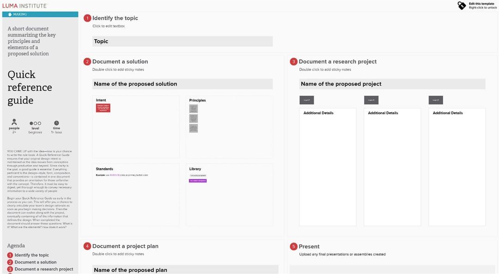Image resolution: width=499 pixels, height=274 pixels.
Task: Click the level dots icon above beginner
Action: tap(35, 123)
